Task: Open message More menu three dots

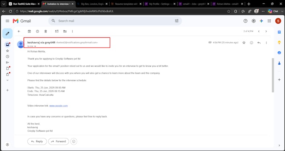Action: pyautogui.click(x=266, y=42)
